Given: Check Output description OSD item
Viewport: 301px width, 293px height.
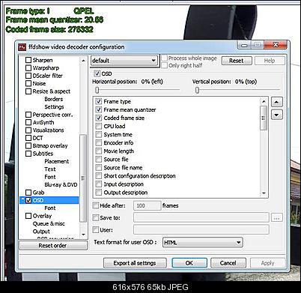Looking at the screenshot, I should tap(99, 193).
